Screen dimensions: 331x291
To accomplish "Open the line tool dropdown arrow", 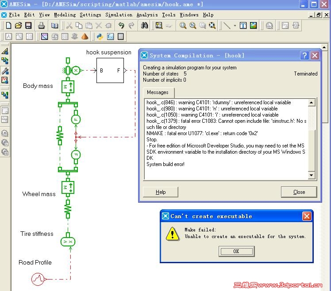I will pos(235,26).
